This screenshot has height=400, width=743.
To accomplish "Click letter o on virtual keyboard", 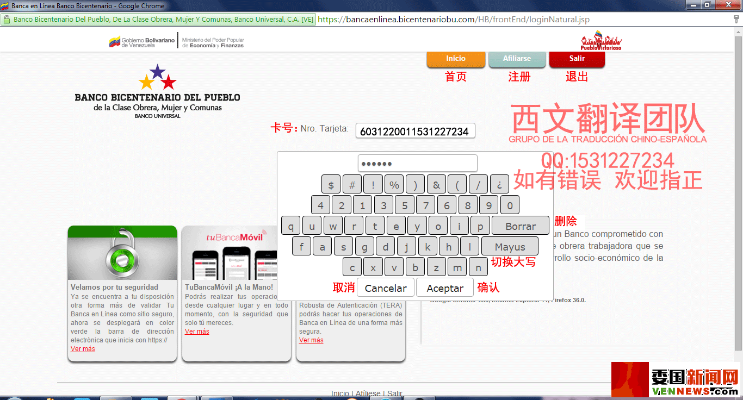I will tap(438, 226).
